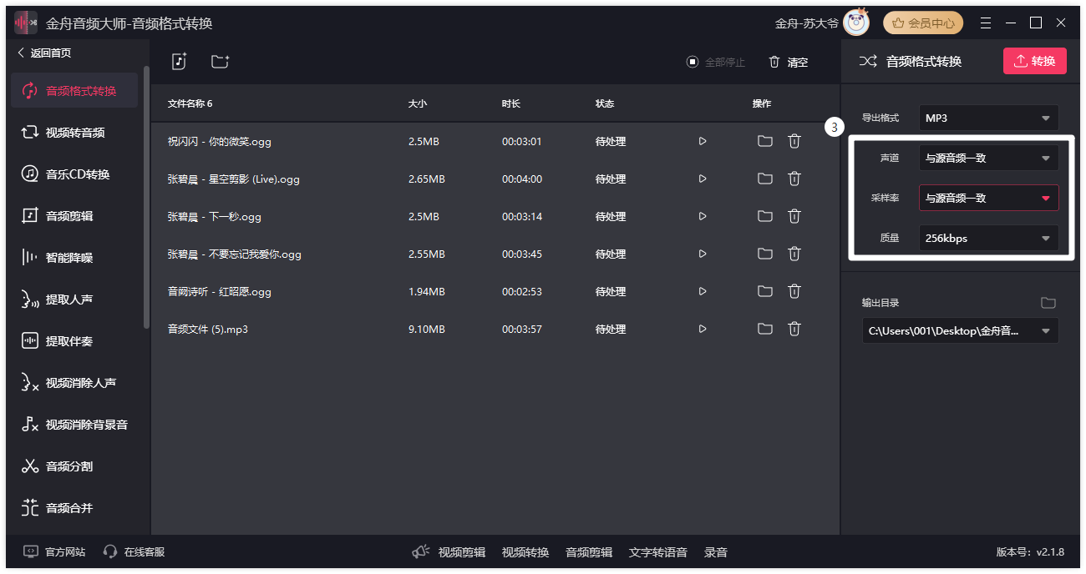Open the 质量 256kbps quality dropdown
Screen dimensions: 1086x574
(988, 238)
